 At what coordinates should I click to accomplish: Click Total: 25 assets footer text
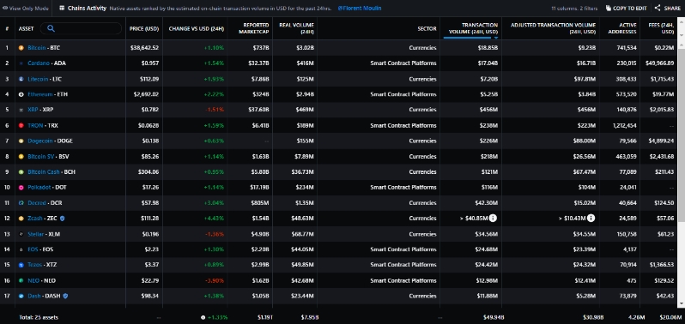pyautogui.click(x=39, y=317)
